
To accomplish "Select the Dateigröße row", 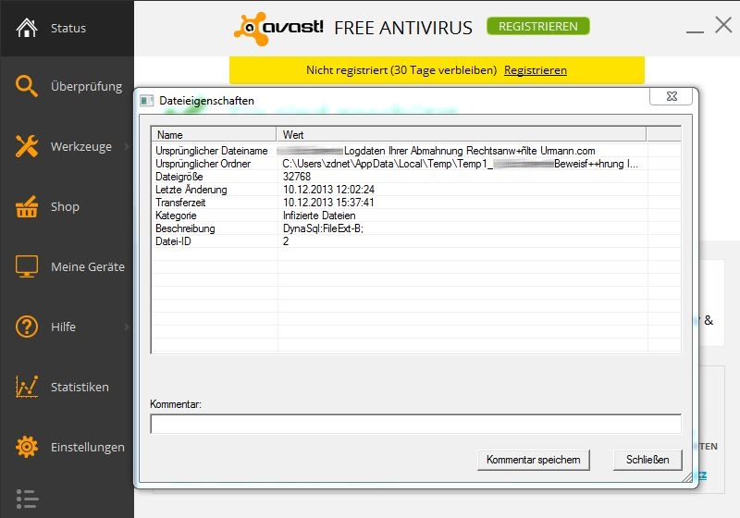I will [x=415, y=177].
